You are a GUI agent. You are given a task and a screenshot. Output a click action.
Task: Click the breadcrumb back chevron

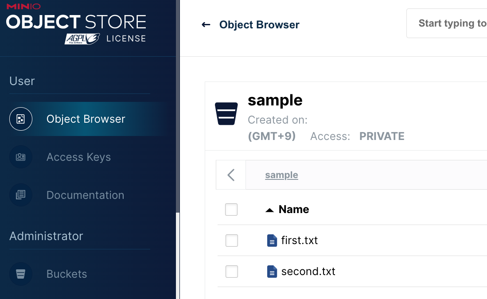tap(231, 175)
